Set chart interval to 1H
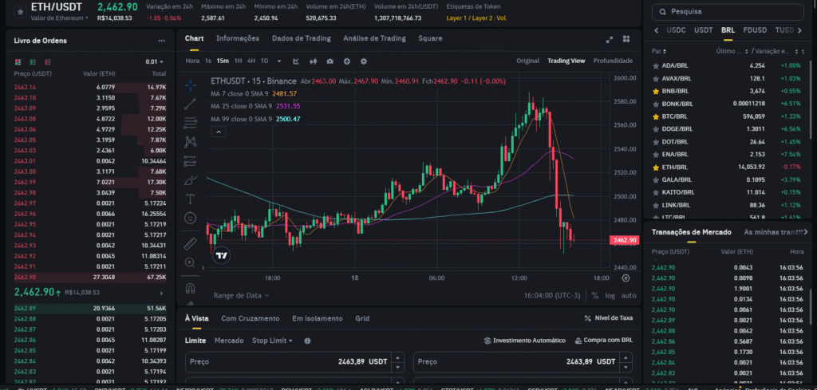This screenshot has height=390, width=817. 238,61
